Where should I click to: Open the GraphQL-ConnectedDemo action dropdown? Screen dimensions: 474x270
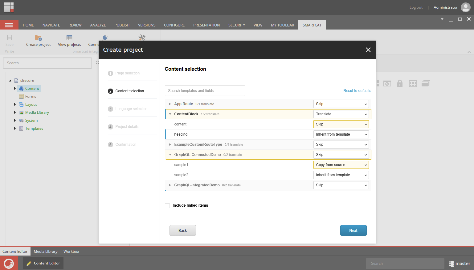point(341,155)
